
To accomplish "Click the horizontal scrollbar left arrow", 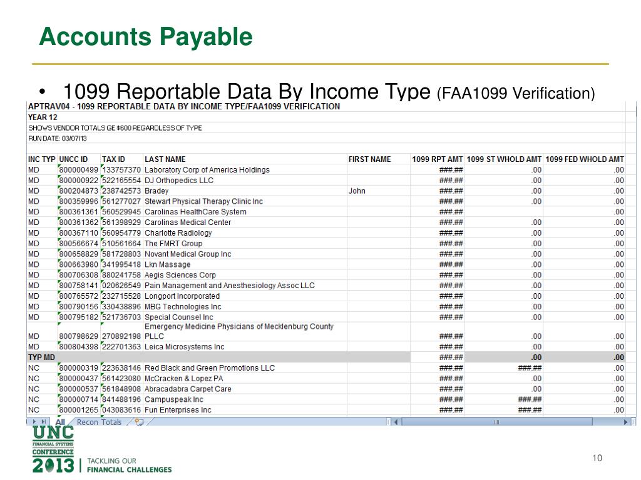I will click(396, 422).
